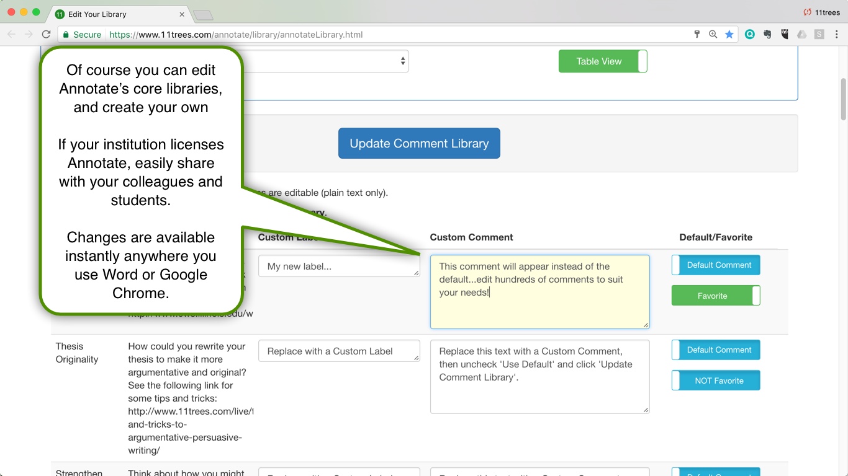Open saved passwords key icon

[697, 35]
